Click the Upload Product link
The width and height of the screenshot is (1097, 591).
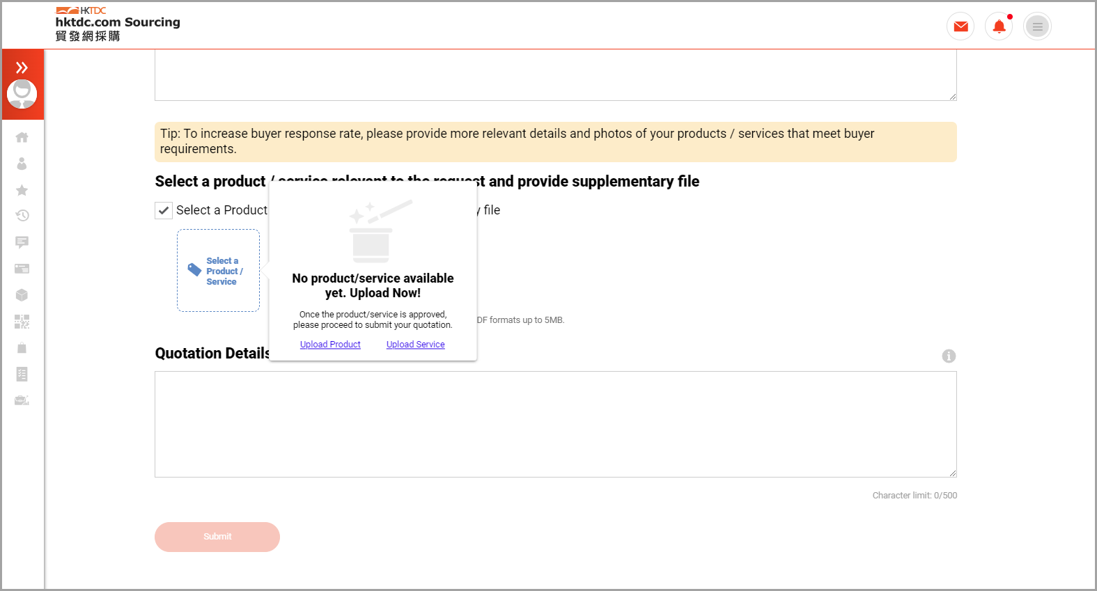330,345
